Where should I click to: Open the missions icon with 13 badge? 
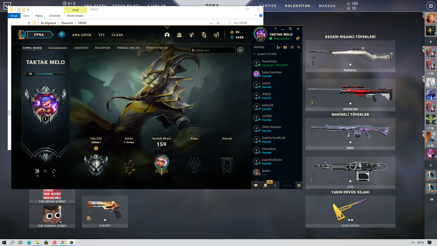[x=265, y=185]
